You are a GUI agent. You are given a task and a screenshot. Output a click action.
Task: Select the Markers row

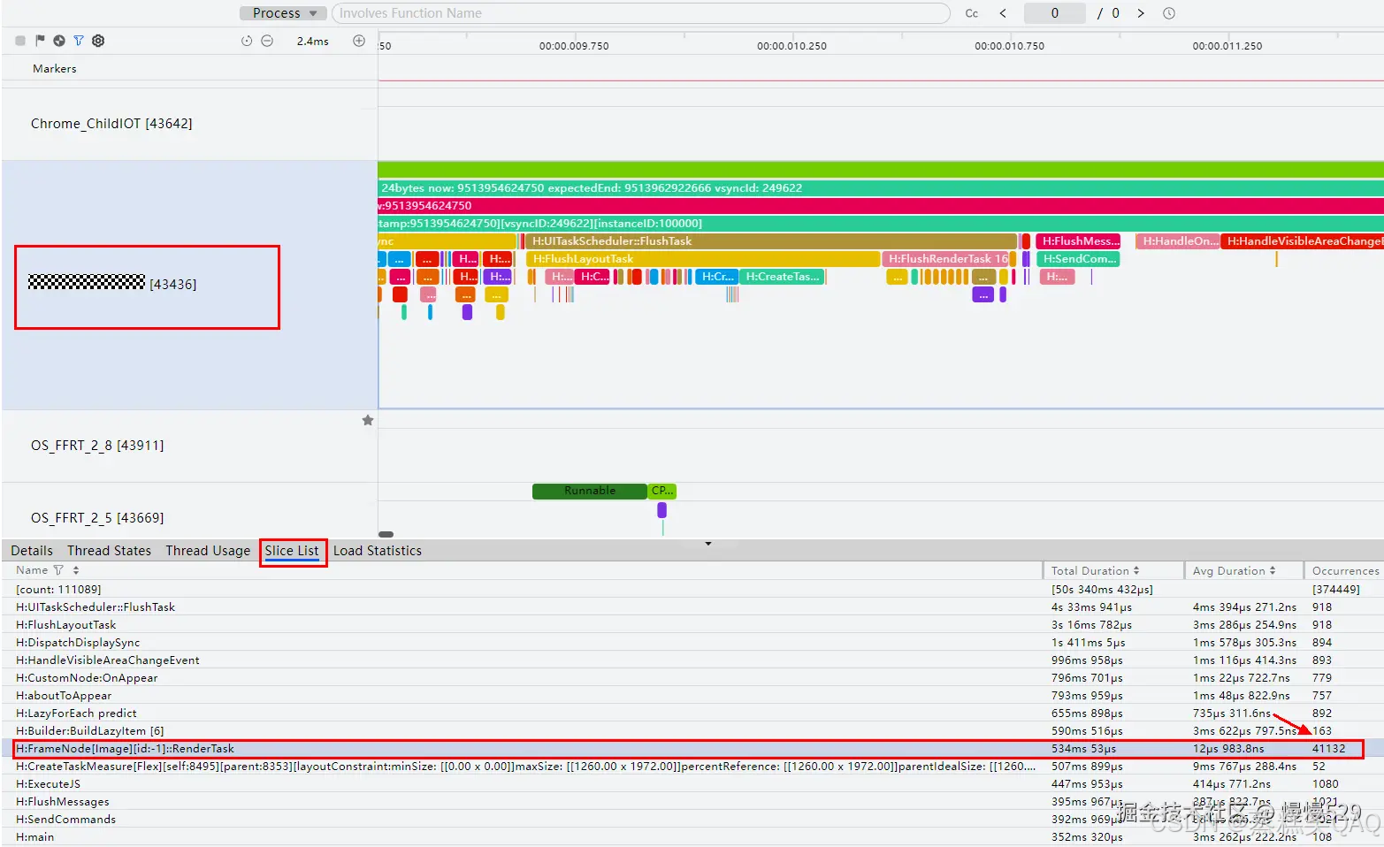tap(189, 69)
